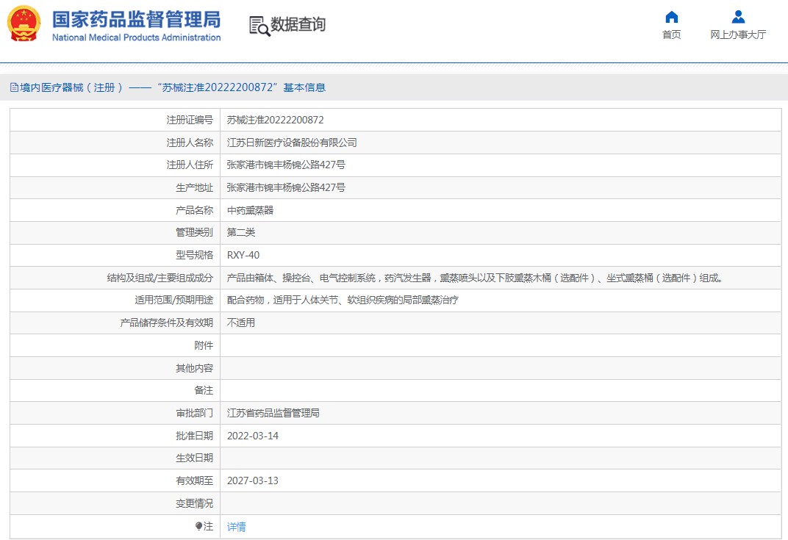
Task: Select the 数据查询 heading text
Action: click(x=298, y=25)
